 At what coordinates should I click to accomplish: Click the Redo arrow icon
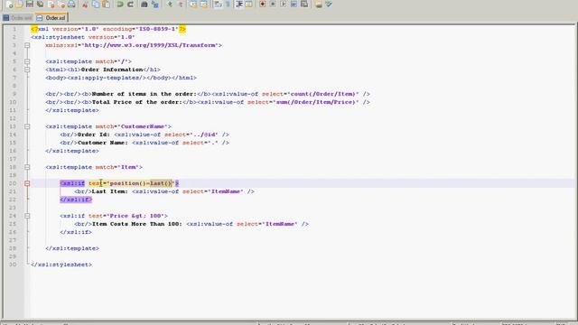tap(130, 5)
